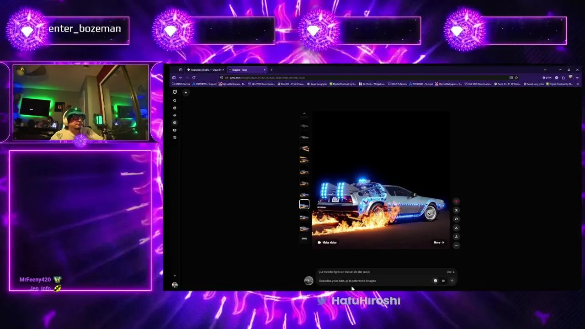Click the browser Forward button
This screenshot has height=329, width=585.
[x=187, y=78]
